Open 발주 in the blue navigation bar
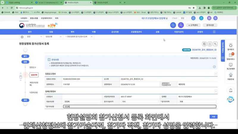Viewport: 238px width, 134px height. point(30,32)
